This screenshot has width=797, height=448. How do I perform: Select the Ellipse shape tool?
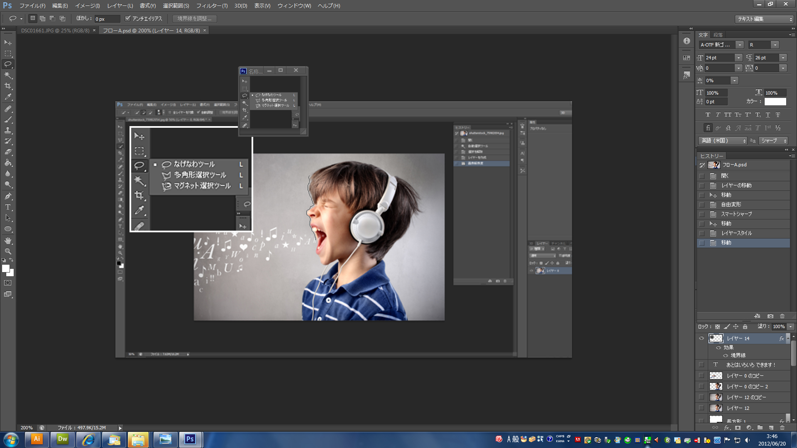[x=8, y=229]
